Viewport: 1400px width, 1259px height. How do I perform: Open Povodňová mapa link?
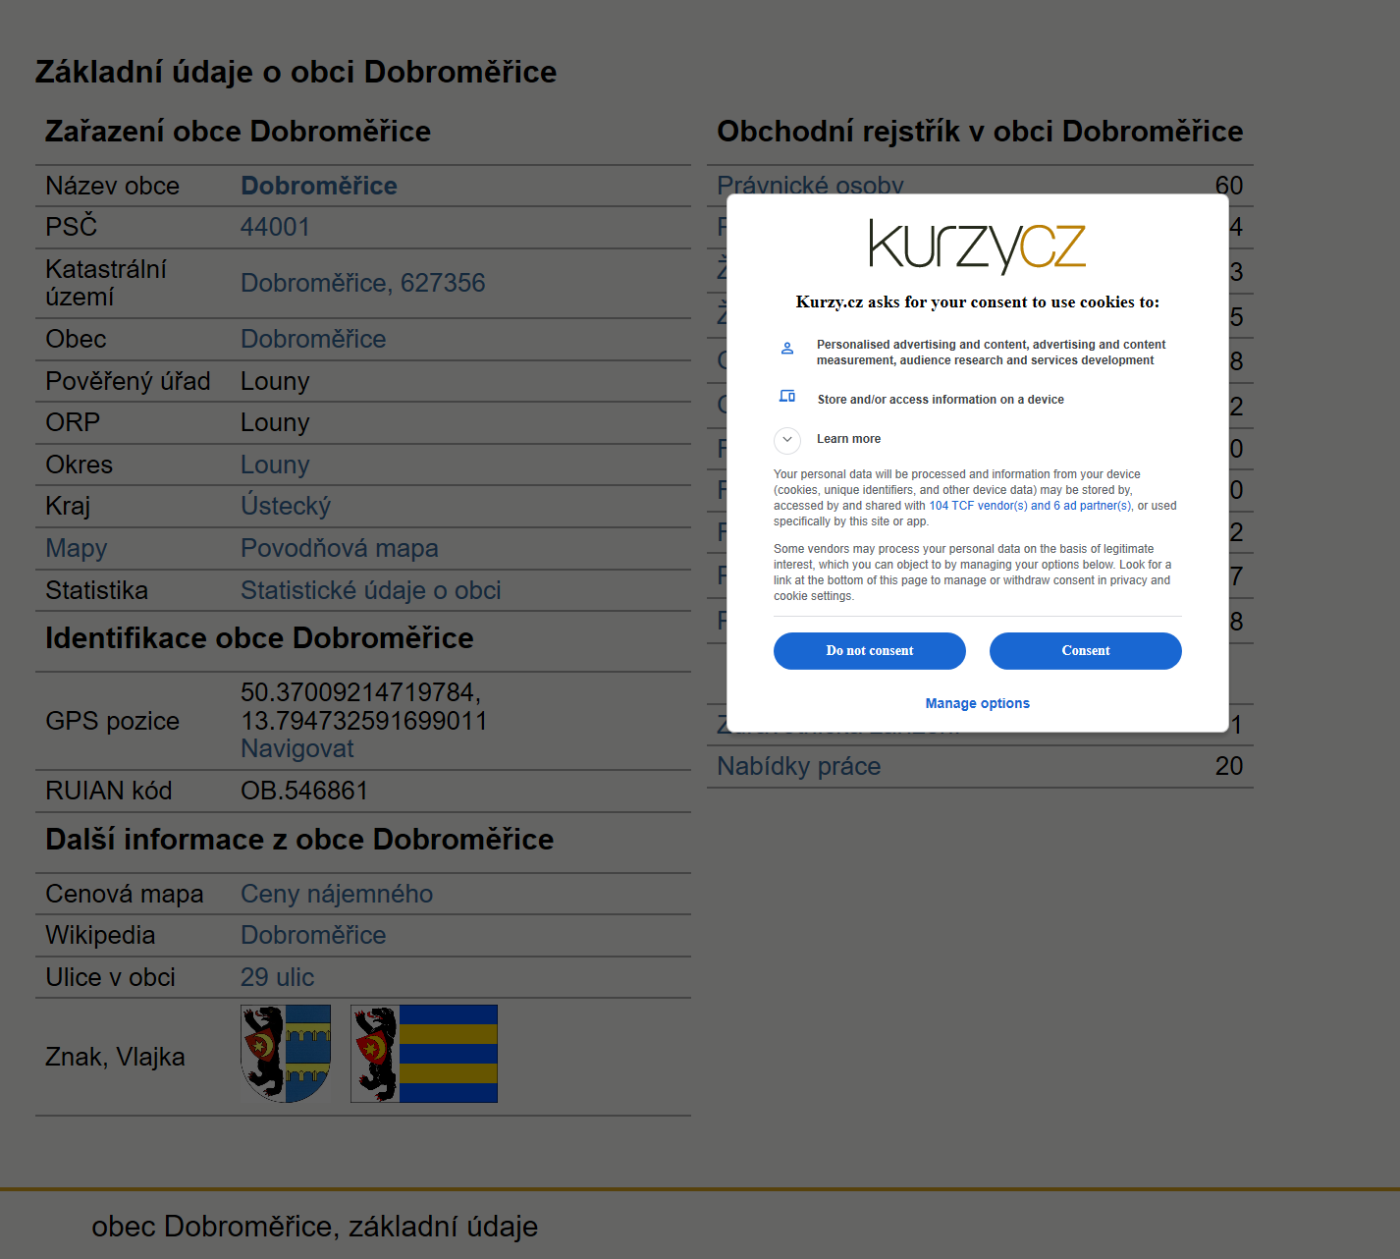(340, 548)
